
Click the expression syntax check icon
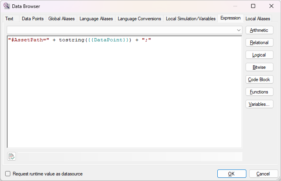(x=12, y=157)
